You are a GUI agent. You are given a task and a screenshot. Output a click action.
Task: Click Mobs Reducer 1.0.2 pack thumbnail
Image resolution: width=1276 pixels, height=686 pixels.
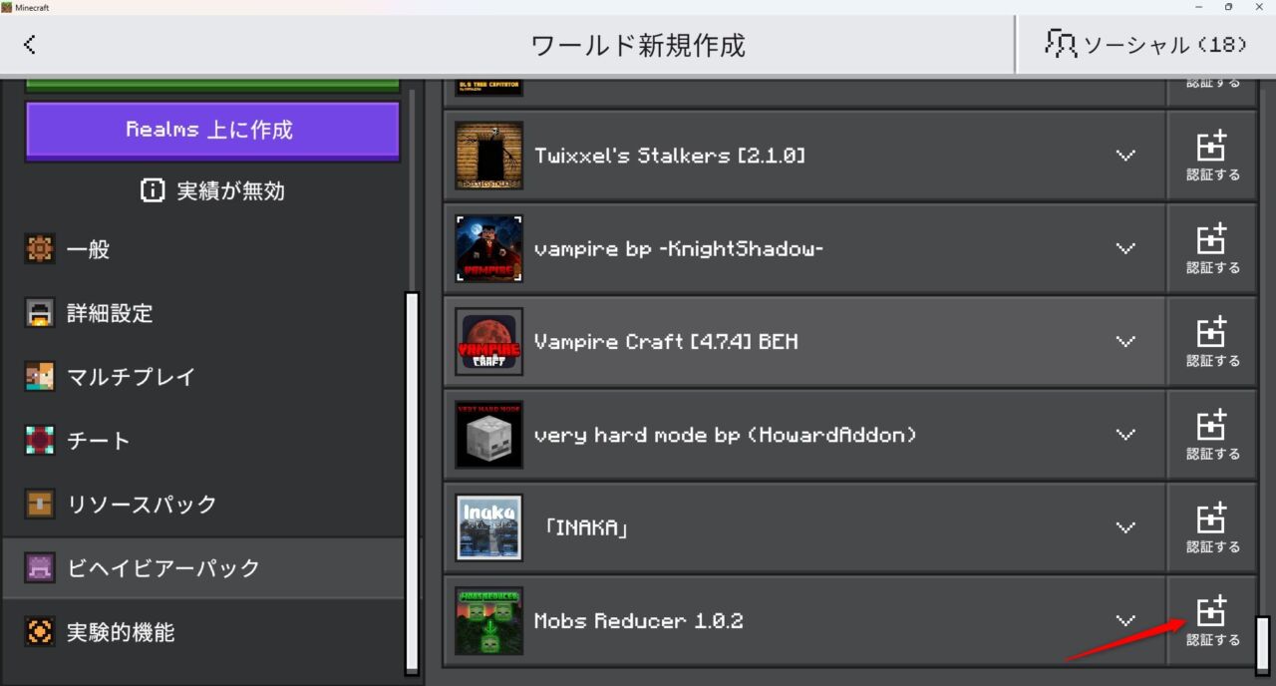click(x=488, y=620)
